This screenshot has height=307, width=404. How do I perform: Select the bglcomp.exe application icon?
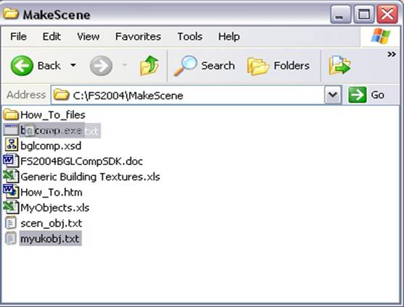12,130
